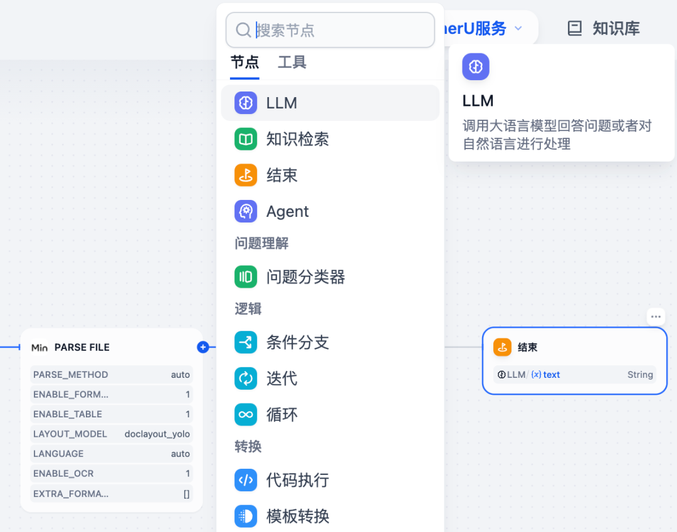Click the plus button on PARSE FILE node

[202, 347]
